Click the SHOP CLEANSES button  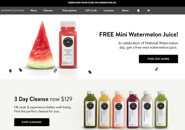32,122
